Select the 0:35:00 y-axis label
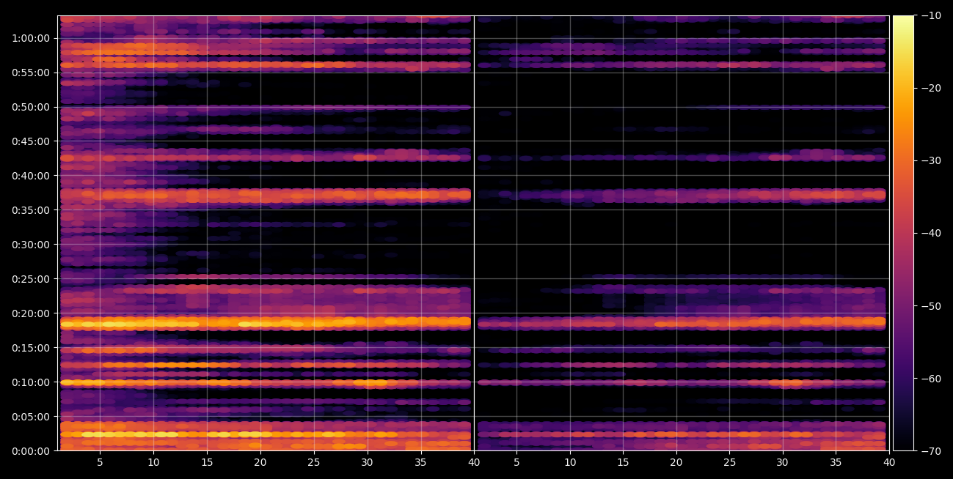953x479 pixels. point(30,209)
